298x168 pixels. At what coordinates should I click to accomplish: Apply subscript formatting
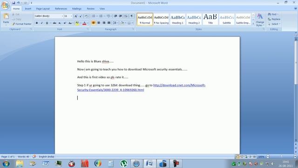(60, 23)
